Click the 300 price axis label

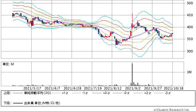[190, 51]
